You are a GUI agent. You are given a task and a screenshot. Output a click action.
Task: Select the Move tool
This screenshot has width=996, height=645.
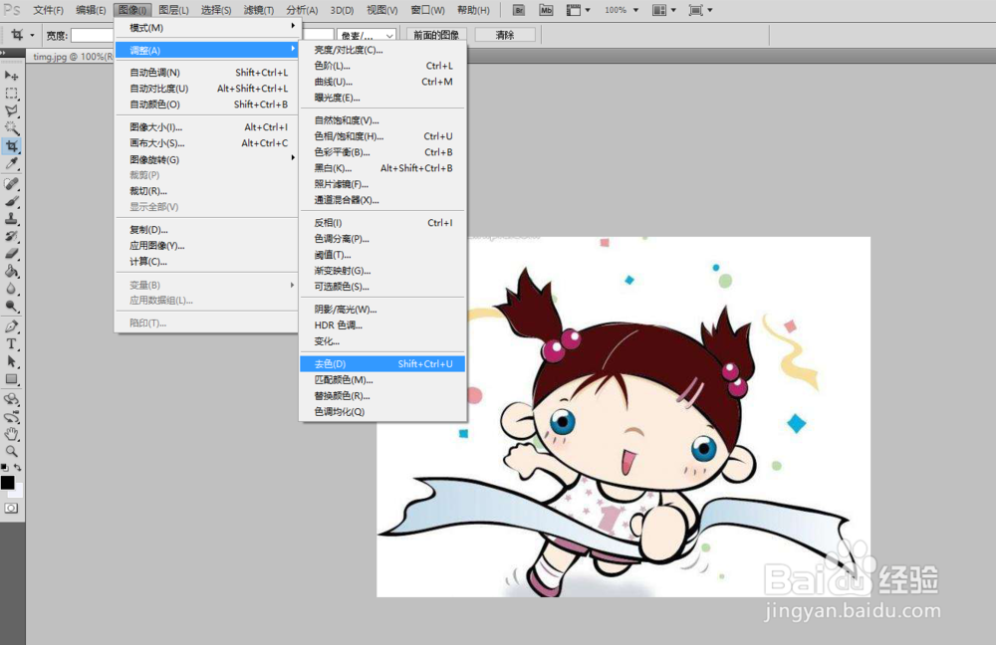11,76
